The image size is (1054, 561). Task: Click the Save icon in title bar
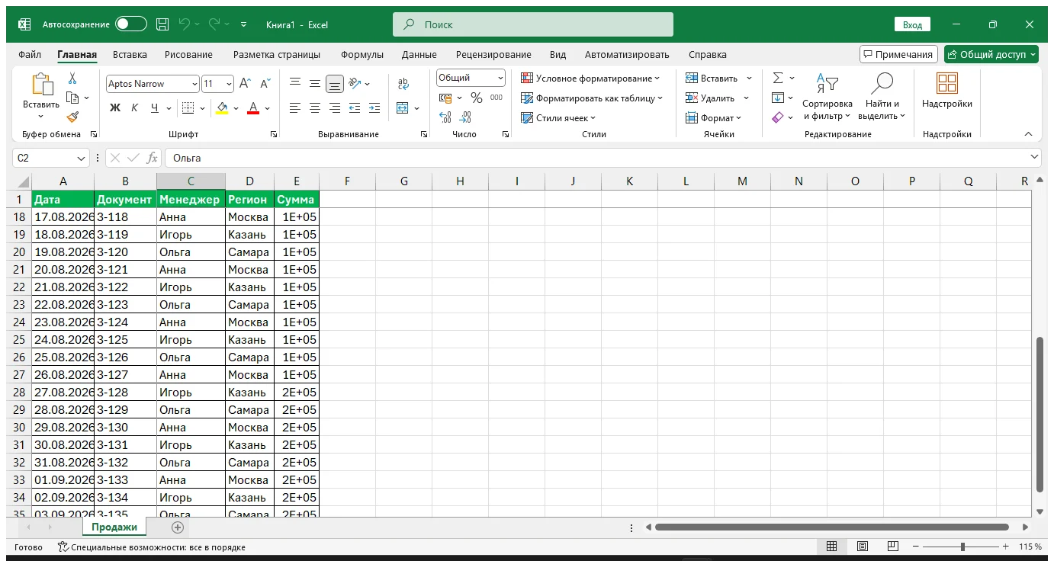pos(162,24)
